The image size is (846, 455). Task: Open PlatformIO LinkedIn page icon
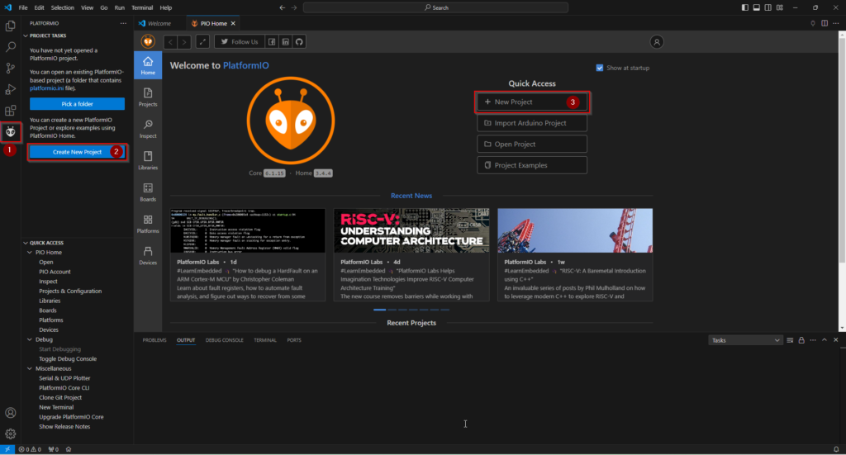tap(285, 42)
